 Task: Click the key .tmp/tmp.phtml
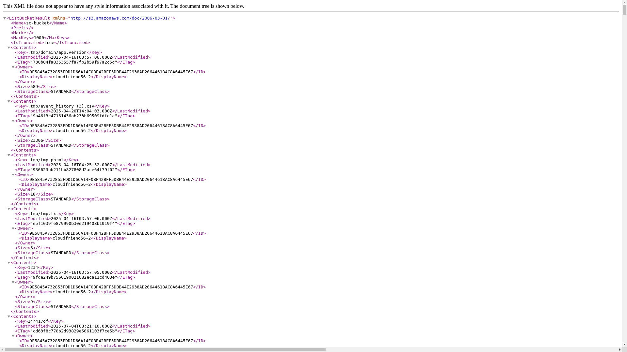(x=46, y=160)
